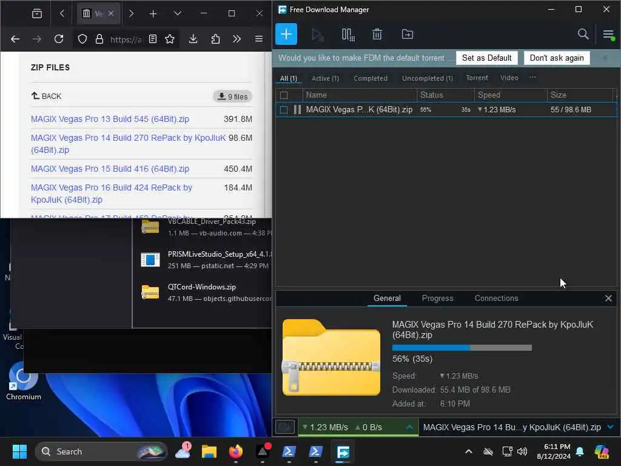Sort downloads by Size column header
This screenshot has width=621, height=466.
(x=580, y=95)
